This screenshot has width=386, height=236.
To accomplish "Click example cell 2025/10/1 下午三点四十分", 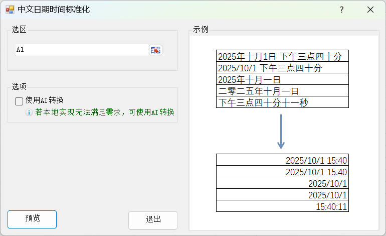I will coord(282,68).
